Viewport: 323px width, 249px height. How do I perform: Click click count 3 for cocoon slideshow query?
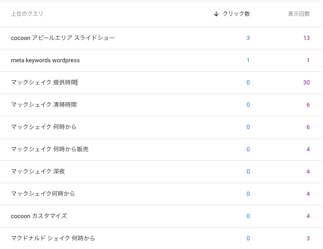[248, 38]
